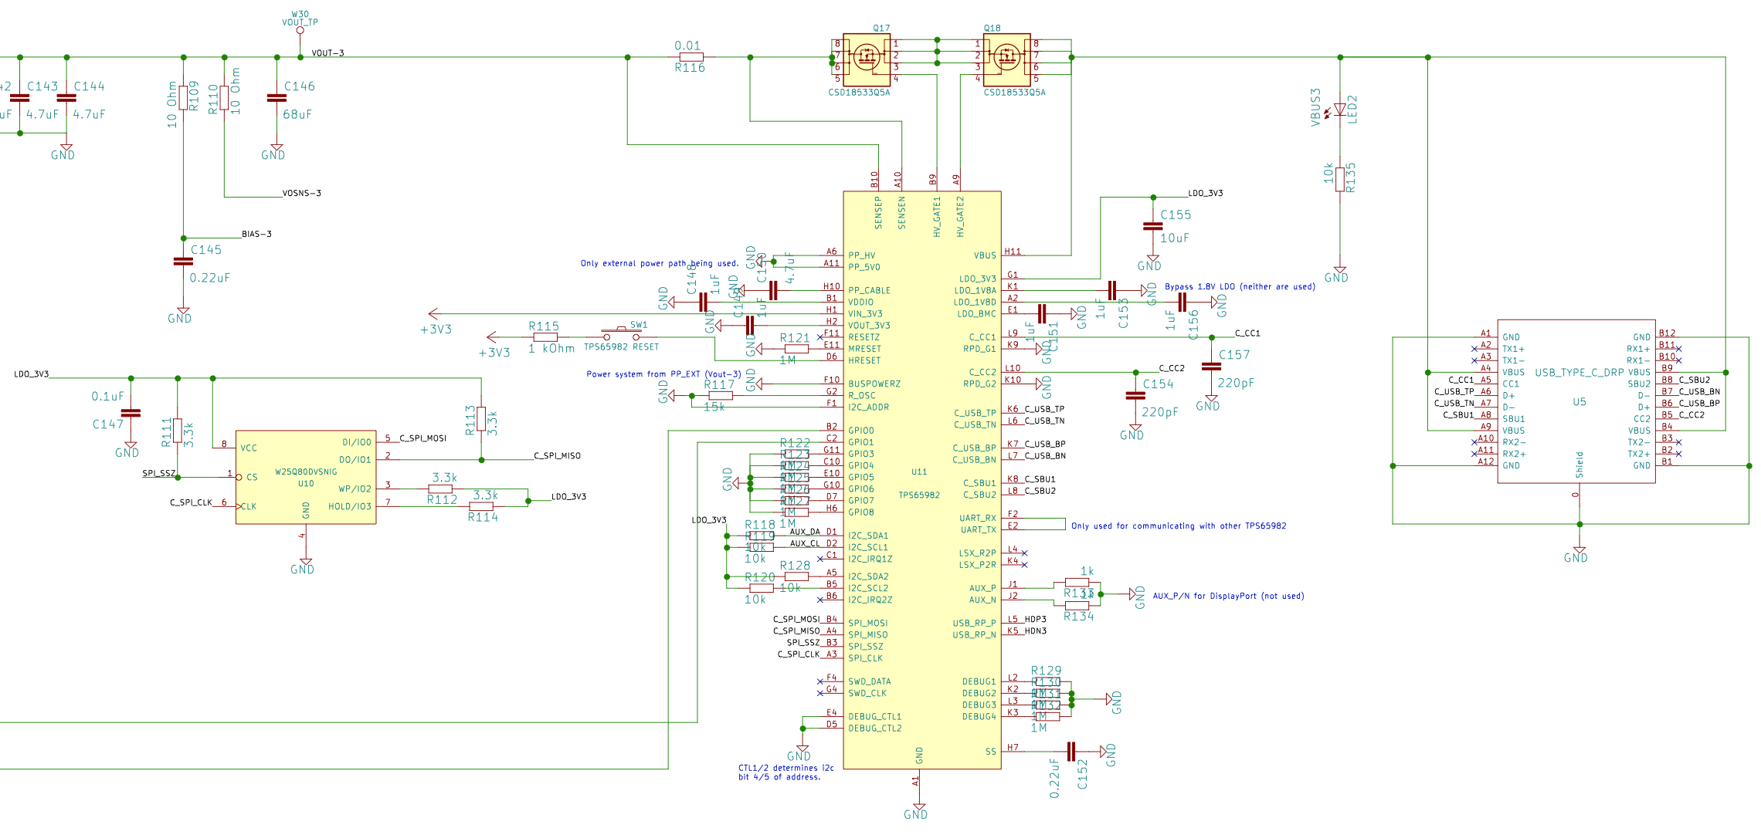Select the W30 VOUT_TP test point circle
This screenshot has height=835, width=1761.
click(300, 31)
